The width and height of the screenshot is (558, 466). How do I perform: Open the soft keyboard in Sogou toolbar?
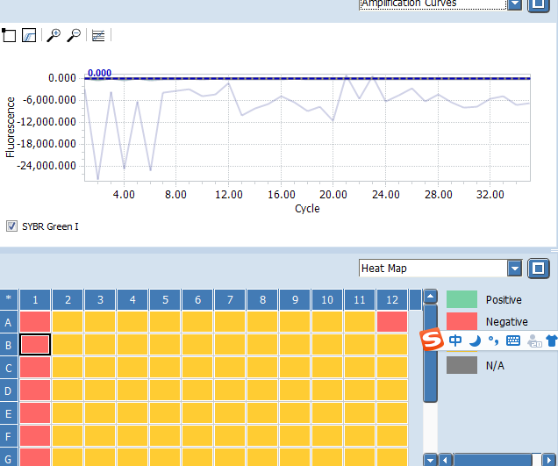tap(512, 341)
